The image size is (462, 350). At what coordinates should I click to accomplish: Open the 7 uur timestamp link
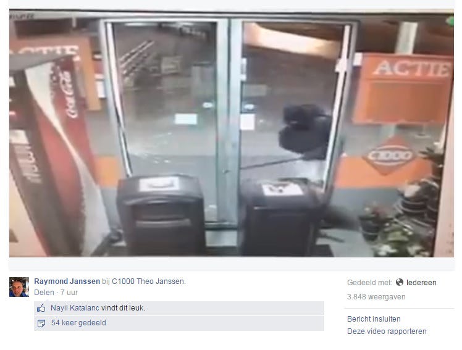[69, 293]
